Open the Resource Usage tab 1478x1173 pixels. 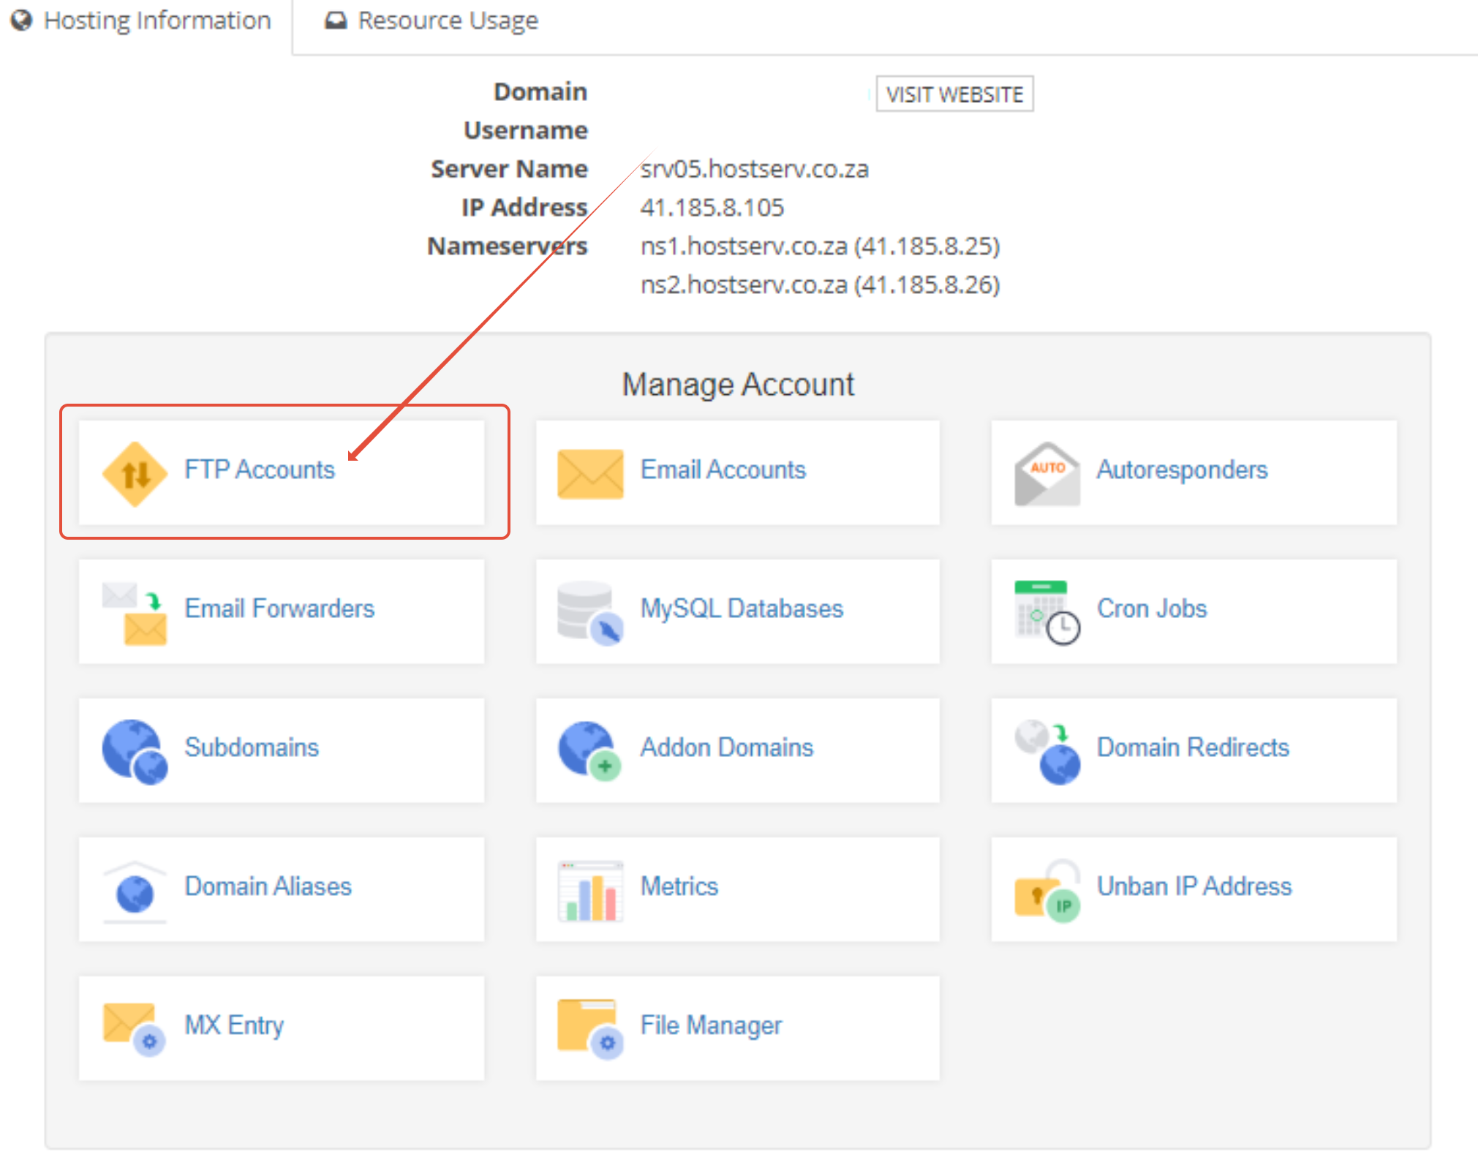point(448,20)
